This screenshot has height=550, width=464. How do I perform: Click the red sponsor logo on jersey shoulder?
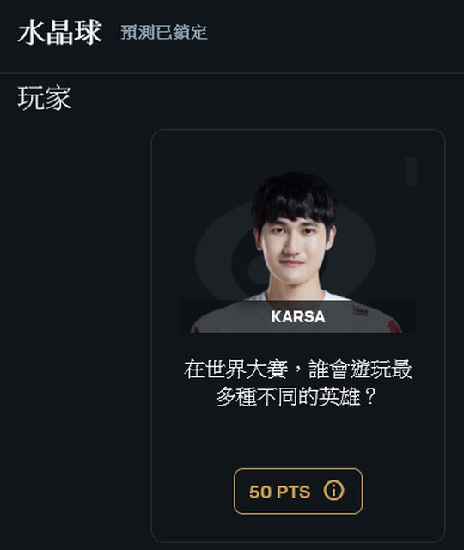click(361, 310)
